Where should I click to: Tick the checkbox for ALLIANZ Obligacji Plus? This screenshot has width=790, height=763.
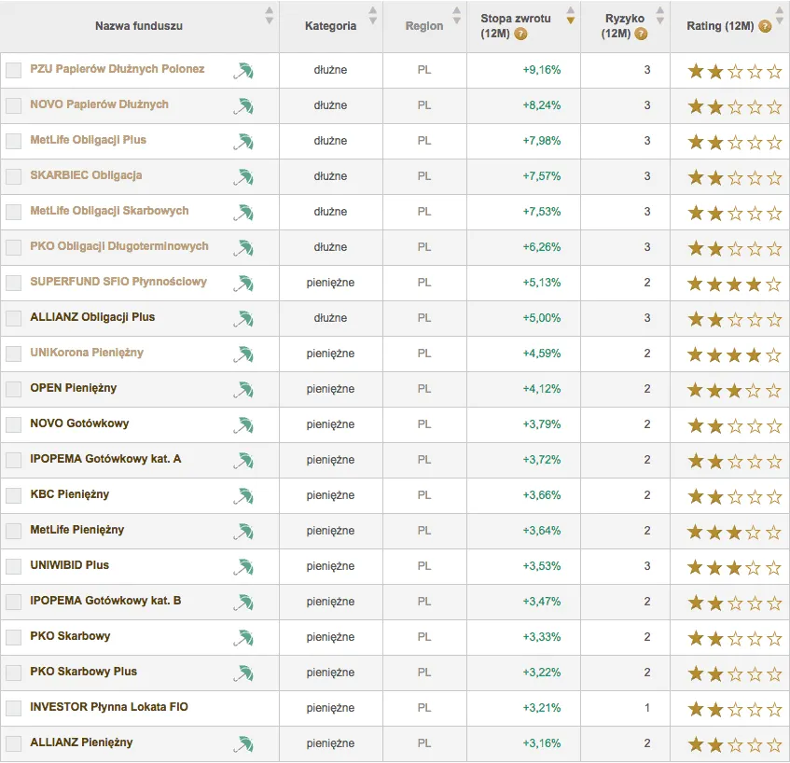(14, 318)
